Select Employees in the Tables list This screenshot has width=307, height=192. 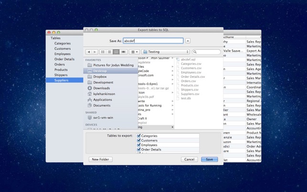pos(62,54)
